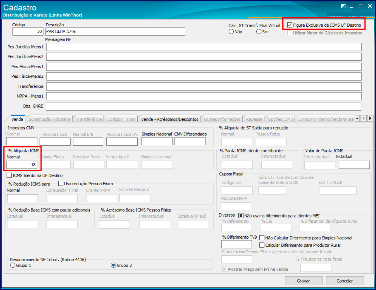Open the Repasse tab

coord(254,119)
